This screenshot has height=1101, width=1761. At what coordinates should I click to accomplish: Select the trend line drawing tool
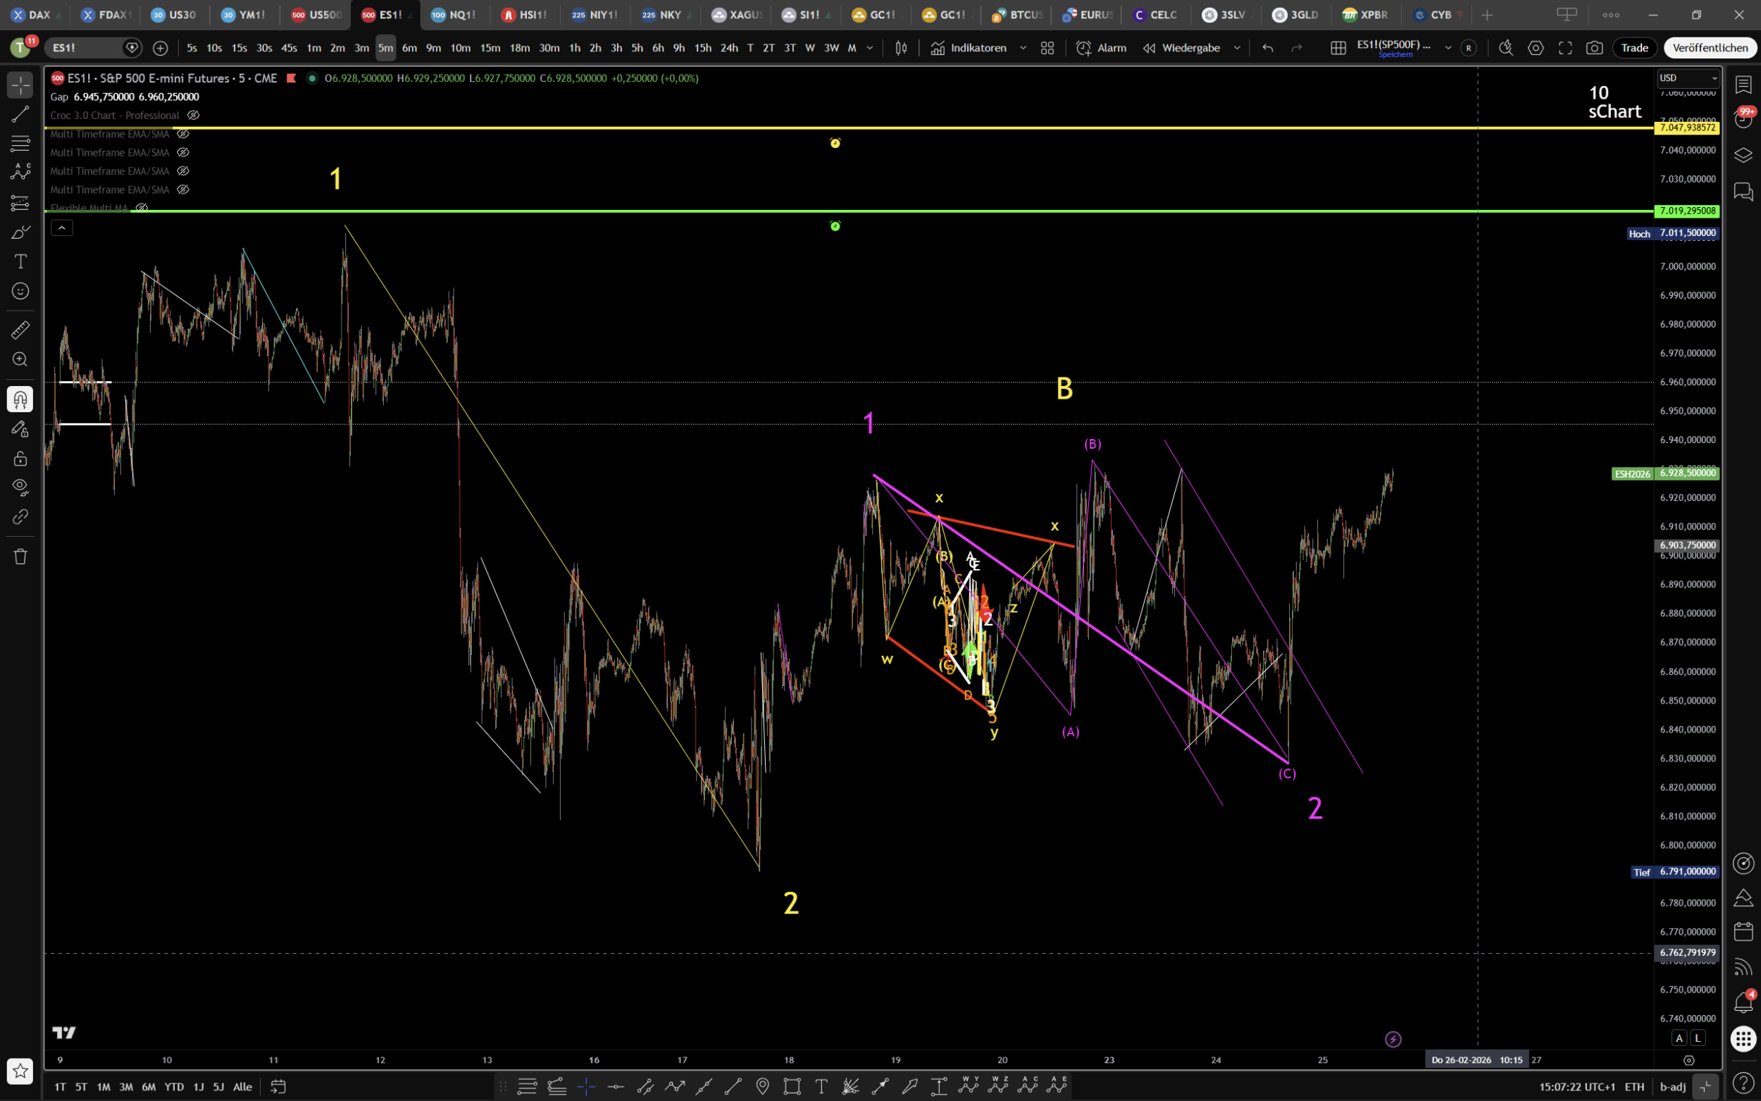click(20, 114)
